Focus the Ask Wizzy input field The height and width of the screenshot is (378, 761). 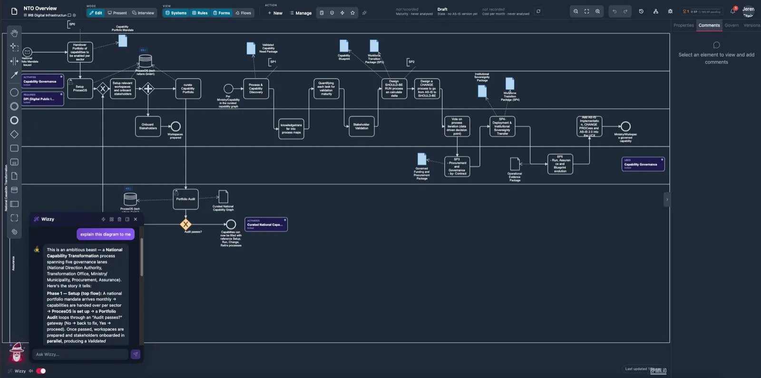80,354
